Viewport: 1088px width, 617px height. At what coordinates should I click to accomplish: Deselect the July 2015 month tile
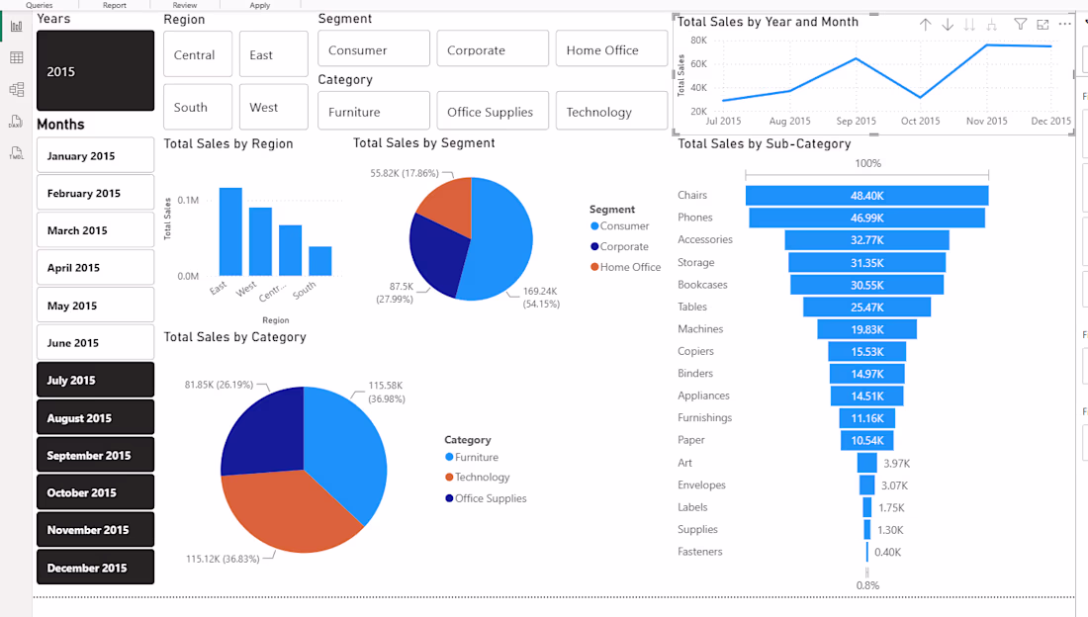click(96, 380)
